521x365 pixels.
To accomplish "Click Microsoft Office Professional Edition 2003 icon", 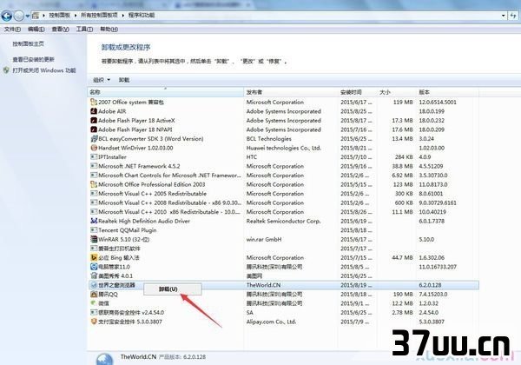I will (94, 184).
